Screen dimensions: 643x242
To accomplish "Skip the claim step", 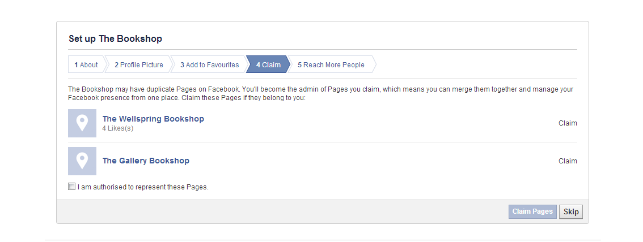I will [571, 211].
